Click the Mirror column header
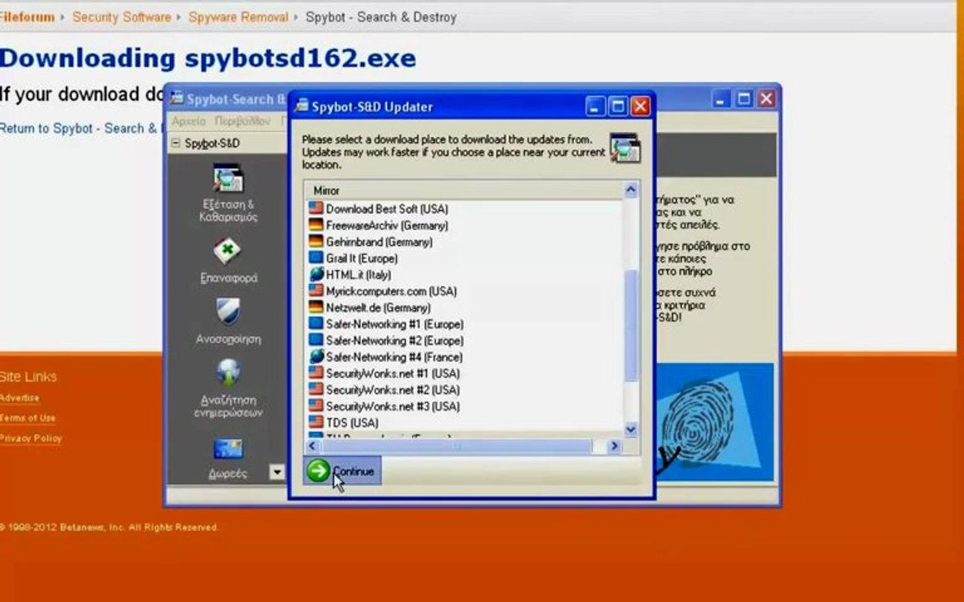Image resolution: width=964 pixels, height=602 pixels. [464, 191]
